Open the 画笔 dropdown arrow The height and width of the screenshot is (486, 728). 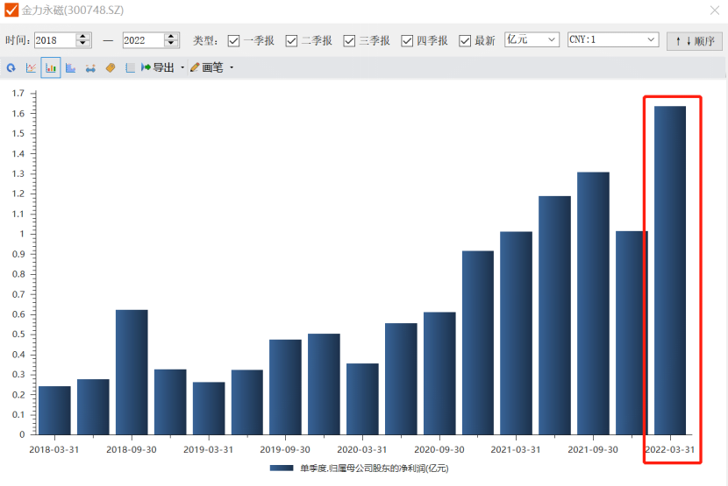point(232,67)
